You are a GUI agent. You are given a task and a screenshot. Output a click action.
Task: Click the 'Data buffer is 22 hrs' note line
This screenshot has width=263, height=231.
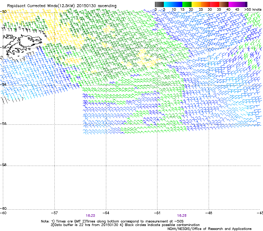[x=125, y=225]
